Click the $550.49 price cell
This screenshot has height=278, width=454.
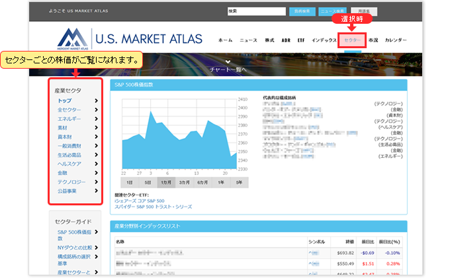[345, 264]
